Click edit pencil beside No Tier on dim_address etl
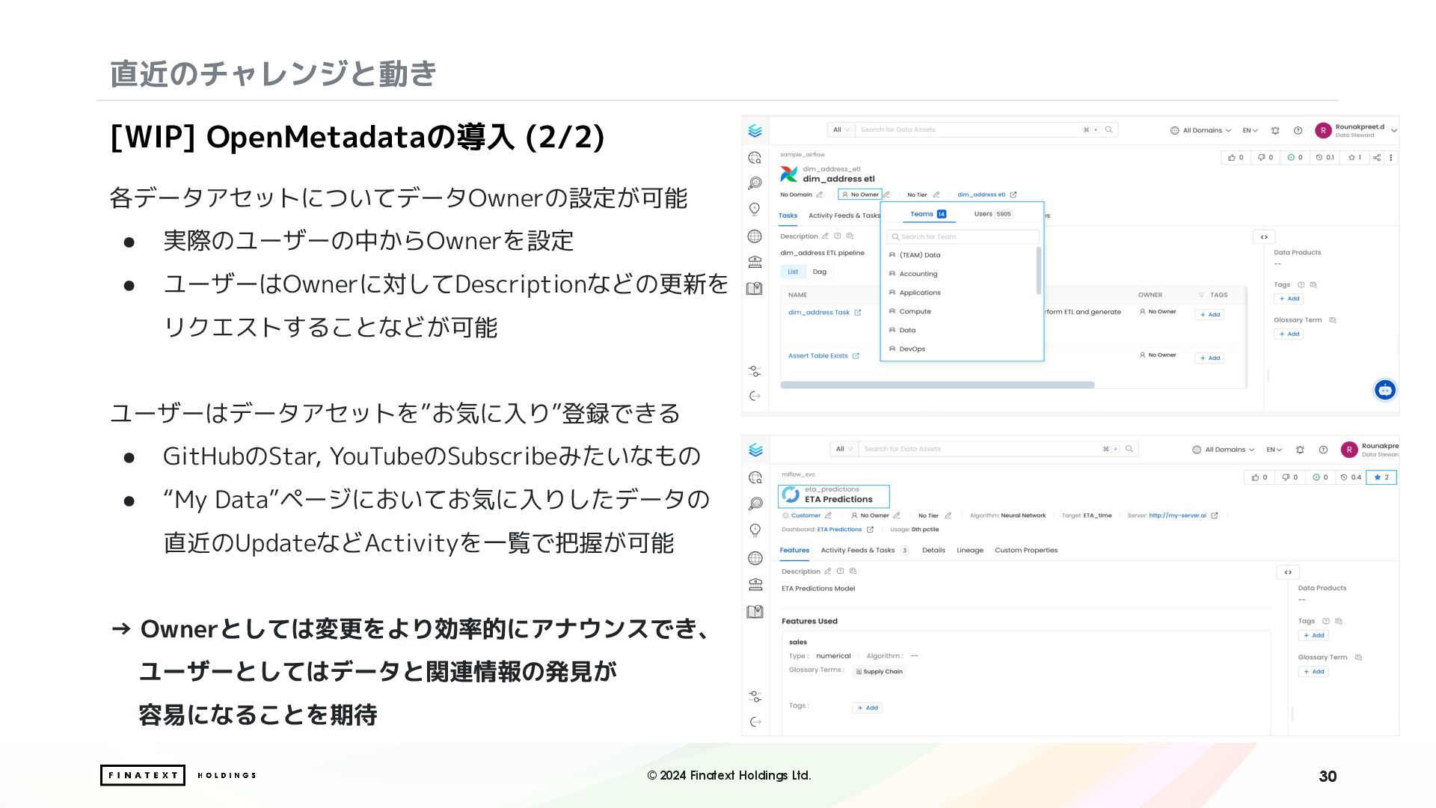The height and width of the screenshot is (808, 1436). click(x=936, y=195)
